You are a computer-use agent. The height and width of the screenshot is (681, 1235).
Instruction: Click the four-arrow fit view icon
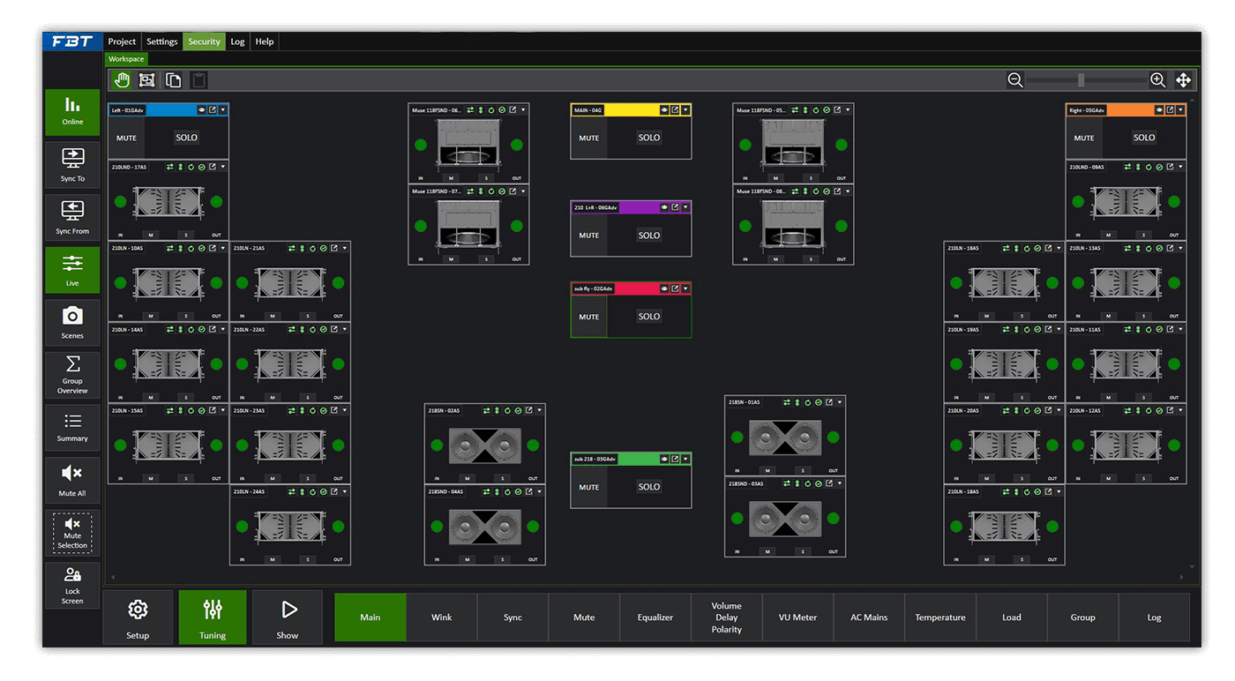pyautogui.click(x=1184, y=80)
